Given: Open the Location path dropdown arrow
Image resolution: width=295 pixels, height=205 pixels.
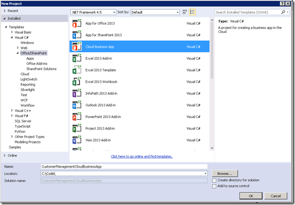Looking at the screenshot, I should click(205, 174).
